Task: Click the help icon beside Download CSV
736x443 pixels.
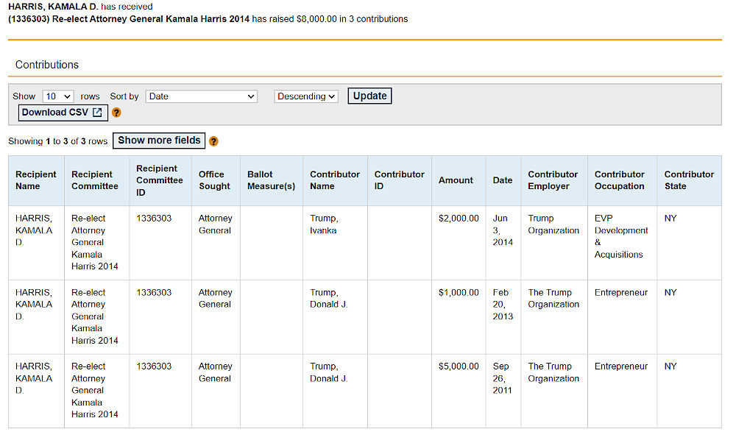Action: tap(116, 113)
